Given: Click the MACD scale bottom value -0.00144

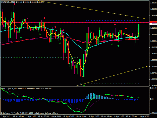Looking at the screenshot, I should [x=153, y=113].
